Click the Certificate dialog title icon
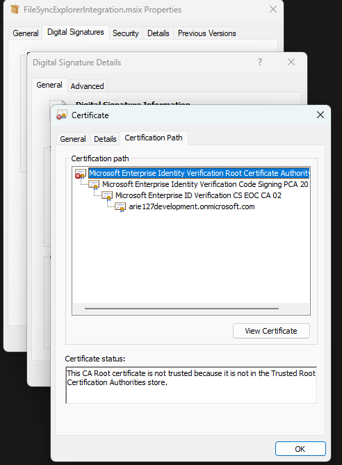Viewport: 342px width, 465px height. [62, 115]
